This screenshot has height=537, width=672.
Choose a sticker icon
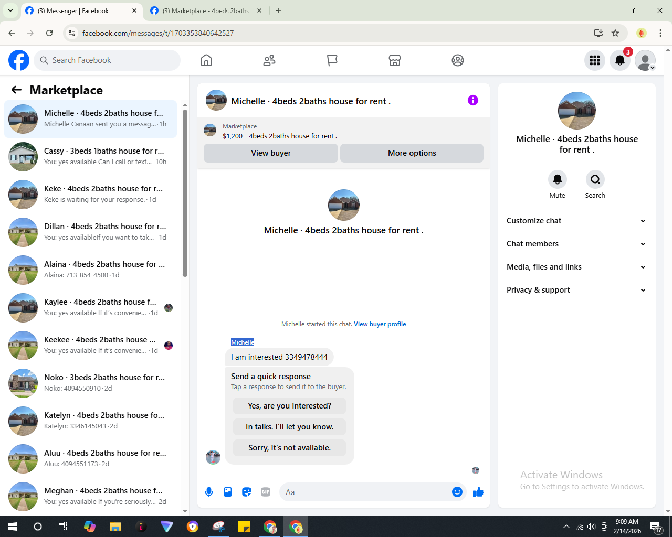tap(247, 492)
